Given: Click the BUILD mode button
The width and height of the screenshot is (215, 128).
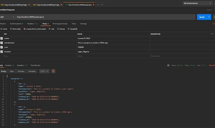Looking at the screenshot, I should click(209, 10).
